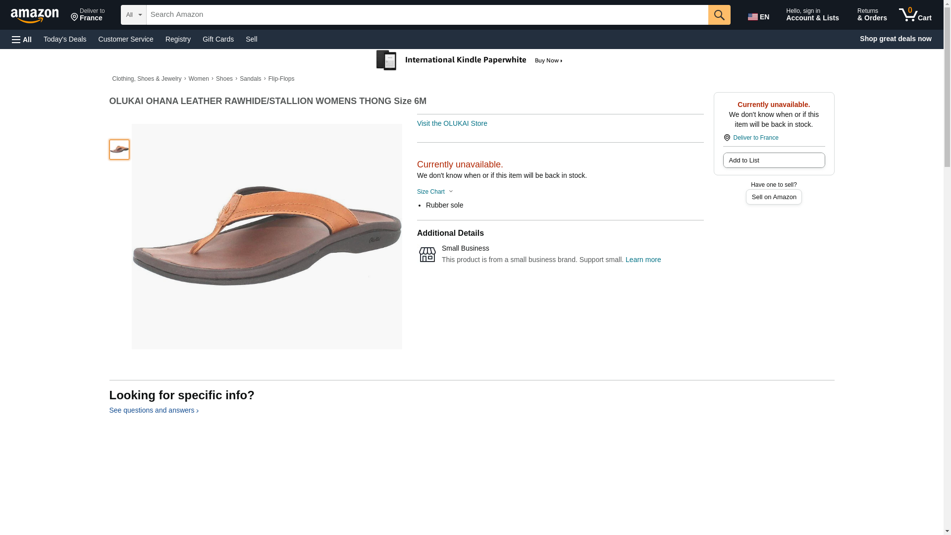Select the sandal product thumbnail
This screenshot has width=951, height=535.
[119, 150]
